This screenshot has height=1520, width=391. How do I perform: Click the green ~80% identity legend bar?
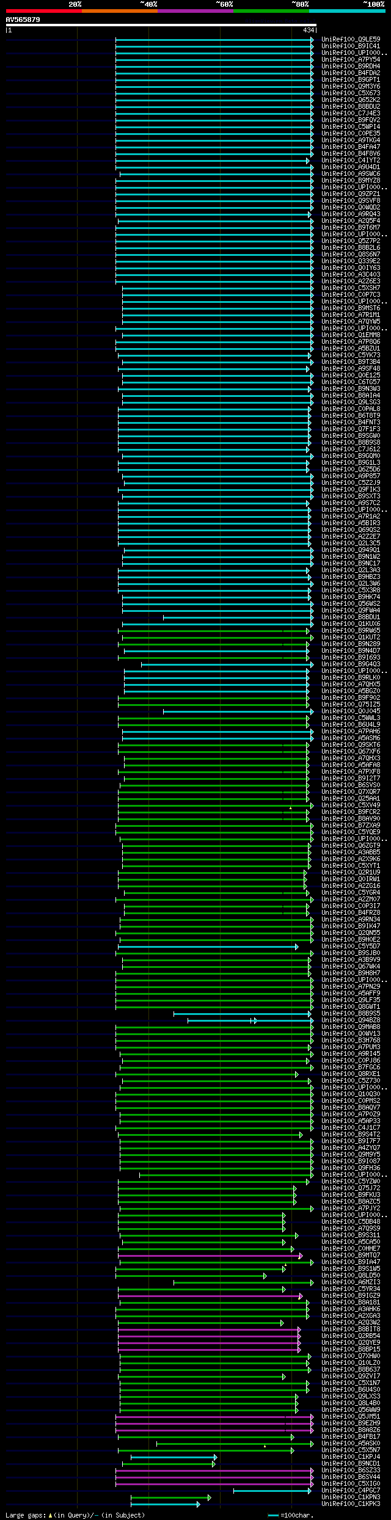click(271, 11)
